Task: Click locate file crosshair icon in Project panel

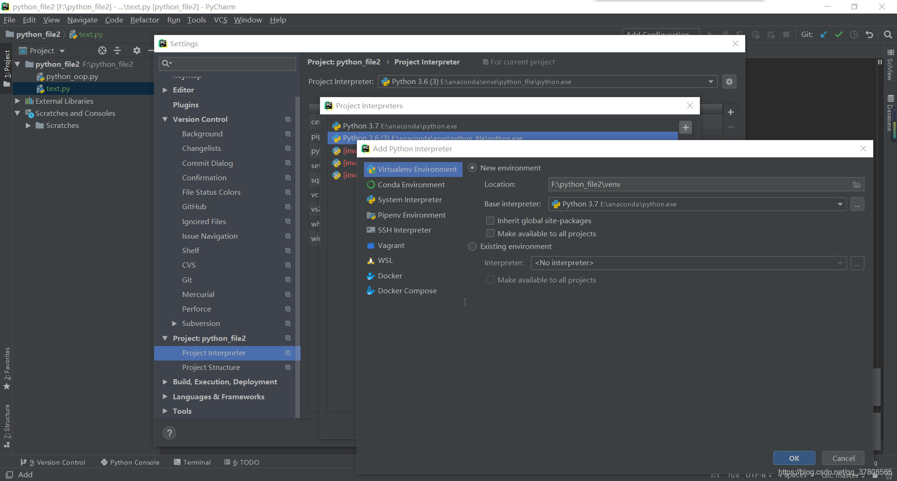Action: [102, 50]
